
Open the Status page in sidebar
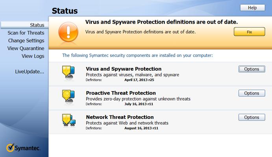click(37, 25)
